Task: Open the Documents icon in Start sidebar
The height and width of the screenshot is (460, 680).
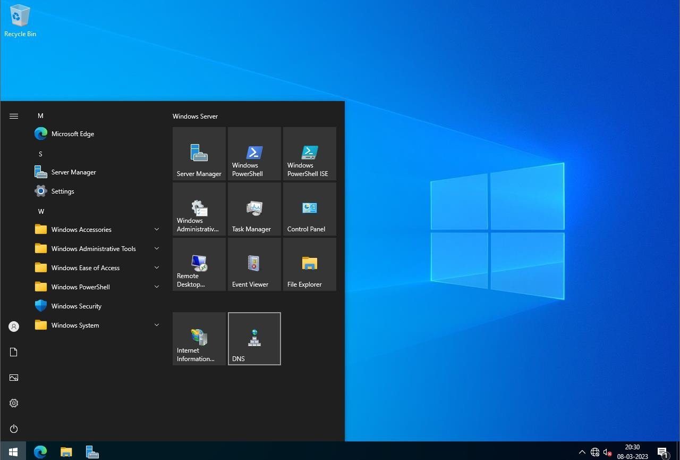Action: [14, 352]
